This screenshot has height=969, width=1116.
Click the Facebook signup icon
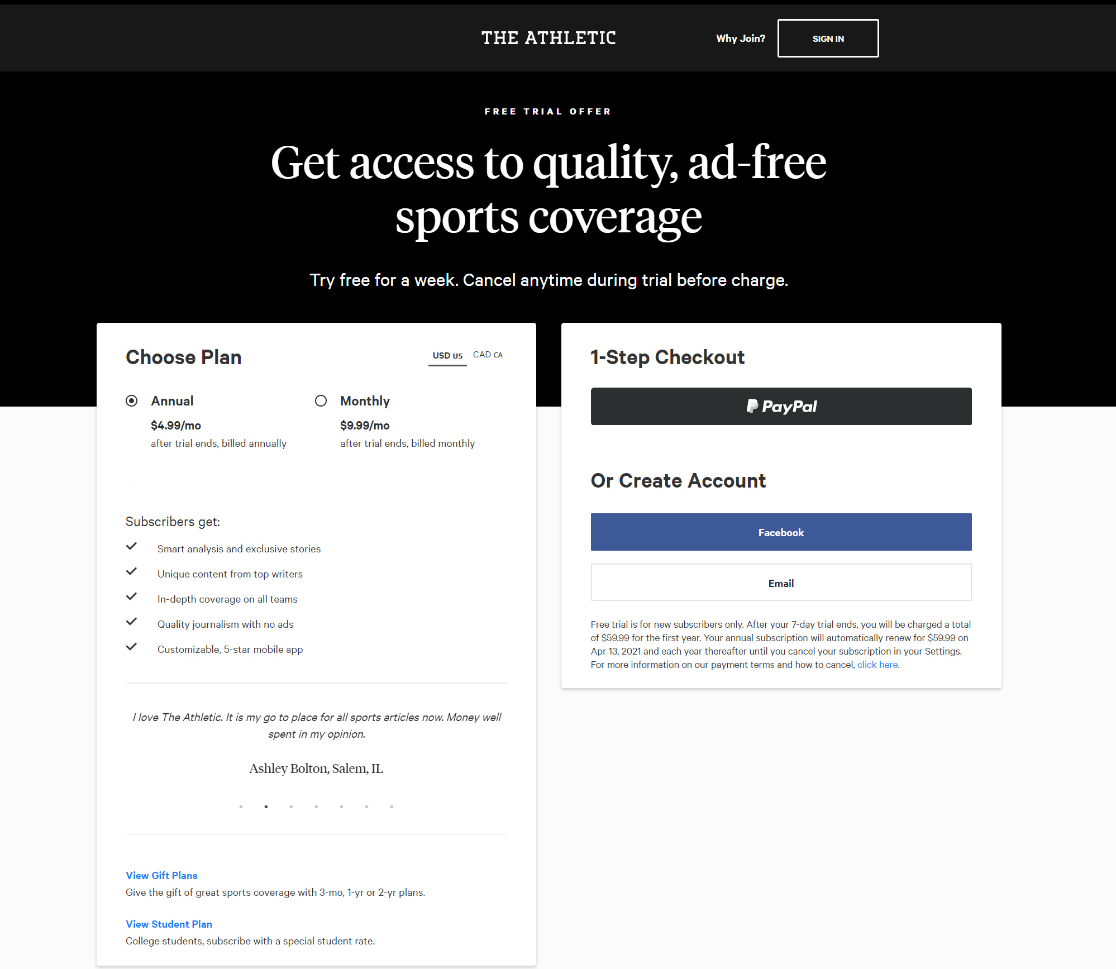tap(781, 532)
